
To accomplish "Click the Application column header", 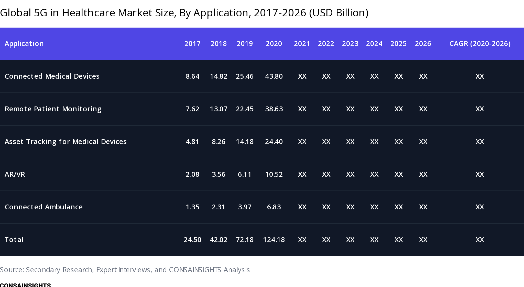I will [24, 44].
